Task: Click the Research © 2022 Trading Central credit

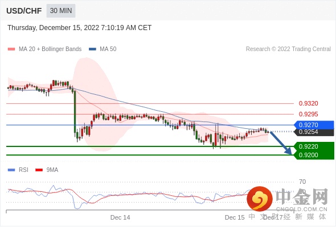Action: point(288,49)
